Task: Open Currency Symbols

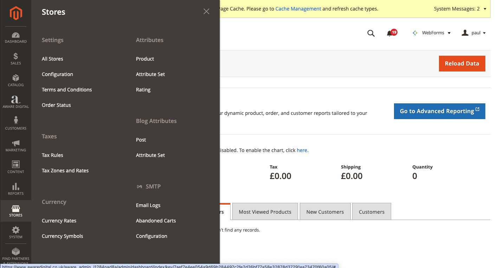Action: tap(63, 236)
